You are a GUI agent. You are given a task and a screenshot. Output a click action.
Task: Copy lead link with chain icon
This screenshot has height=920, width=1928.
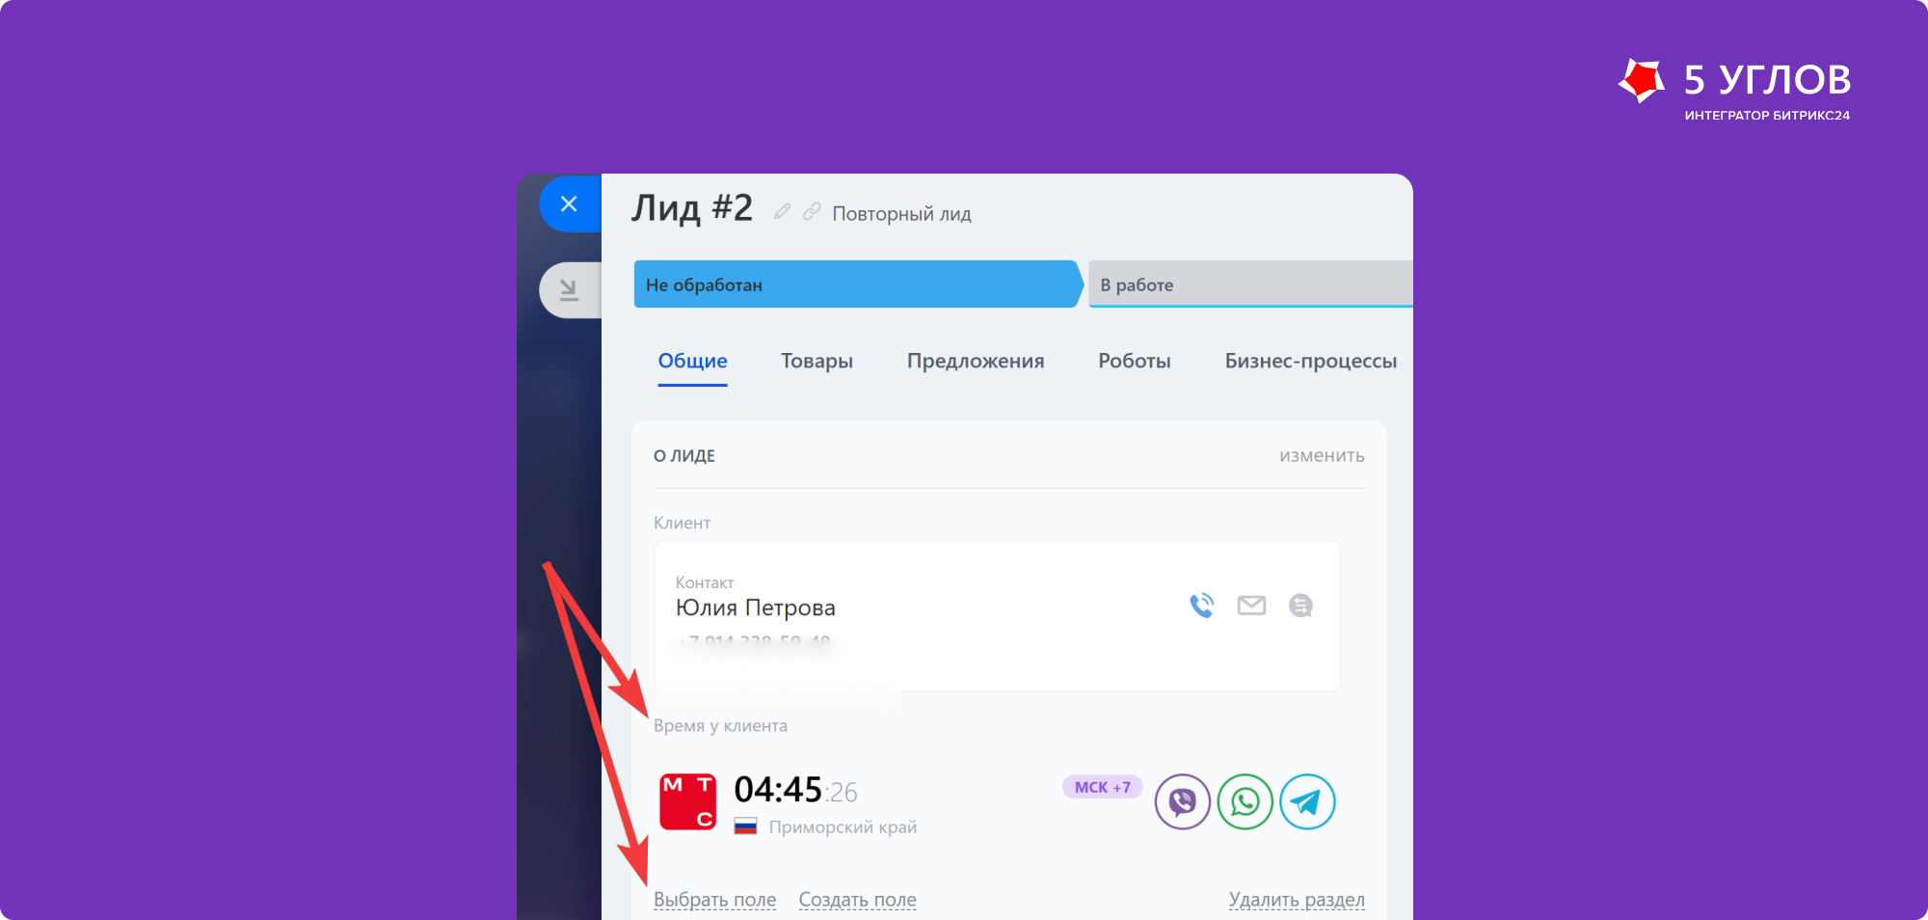pyautogui.click(x=812, y=211)
